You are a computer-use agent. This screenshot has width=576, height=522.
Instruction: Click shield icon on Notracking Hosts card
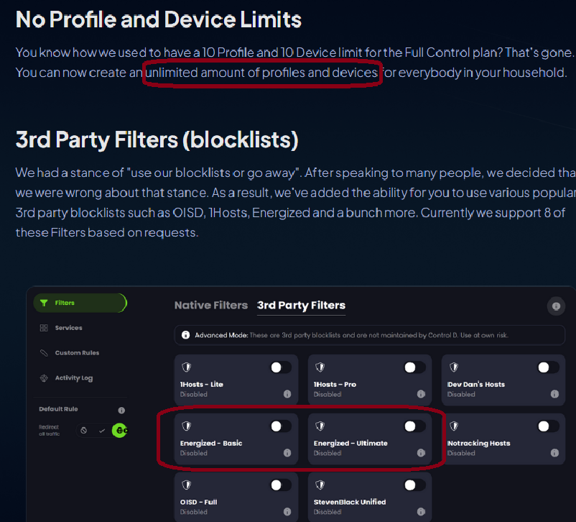454,426
